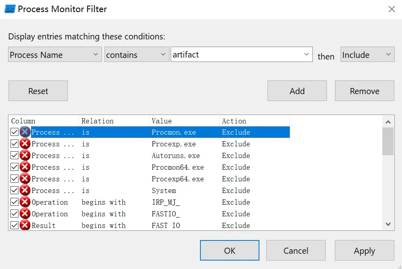Click the Cancel button
Viewport: 402px width, 269px height.
[x=296, y=251]
